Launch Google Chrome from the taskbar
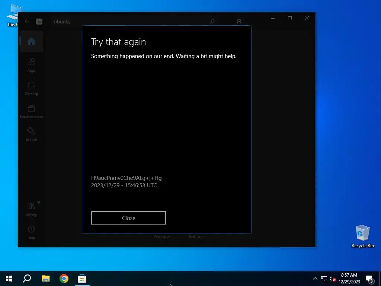The height and width of the screenshot is (286, 381). (x=64, y=279)
